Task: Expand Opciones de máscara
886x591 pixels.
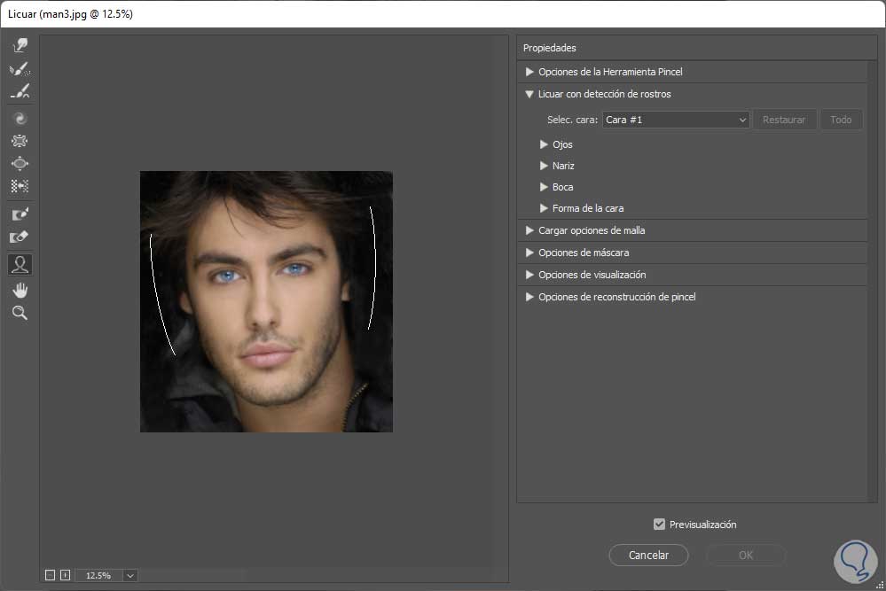Action: point(529,253)
